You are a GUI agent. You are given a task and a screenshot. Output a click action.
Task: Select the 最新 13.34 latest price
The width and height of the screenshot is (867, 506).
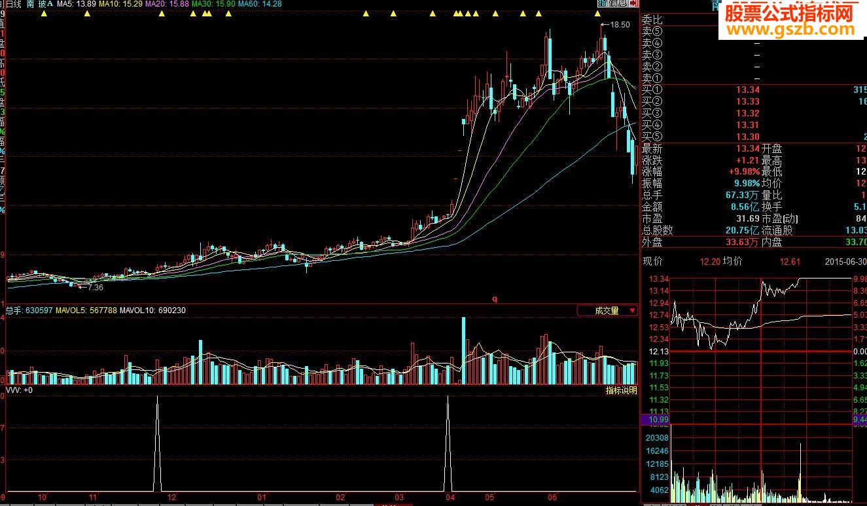point(748,149)
